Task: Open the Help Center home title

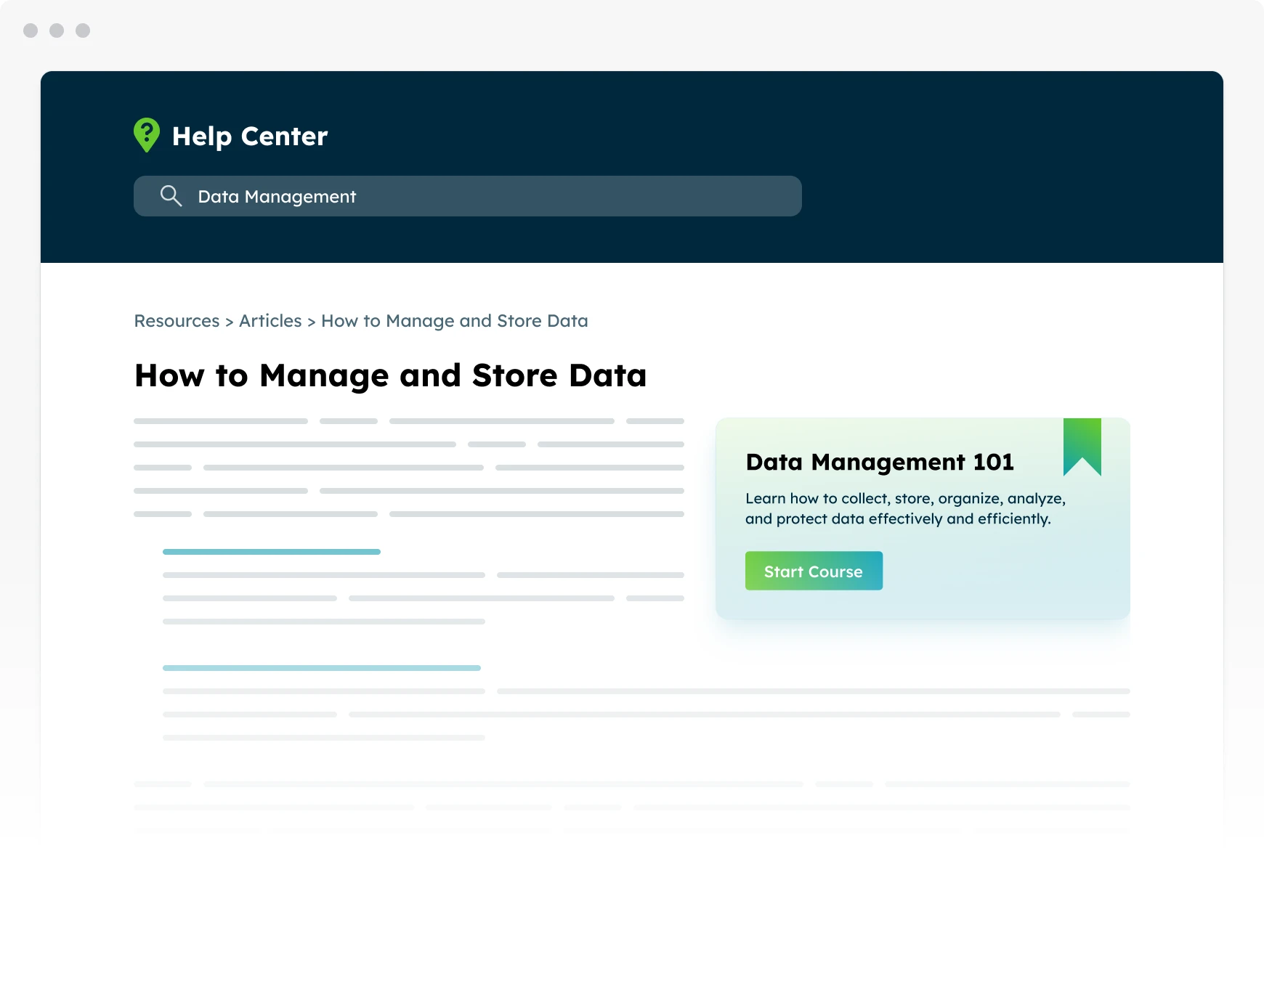Action: (250, 137)
